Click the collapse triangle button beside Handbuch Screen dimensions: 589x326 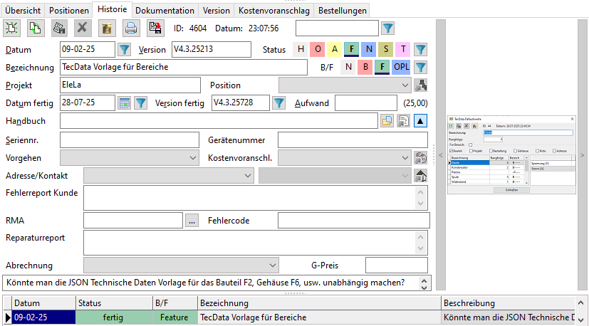coord(420,121)
